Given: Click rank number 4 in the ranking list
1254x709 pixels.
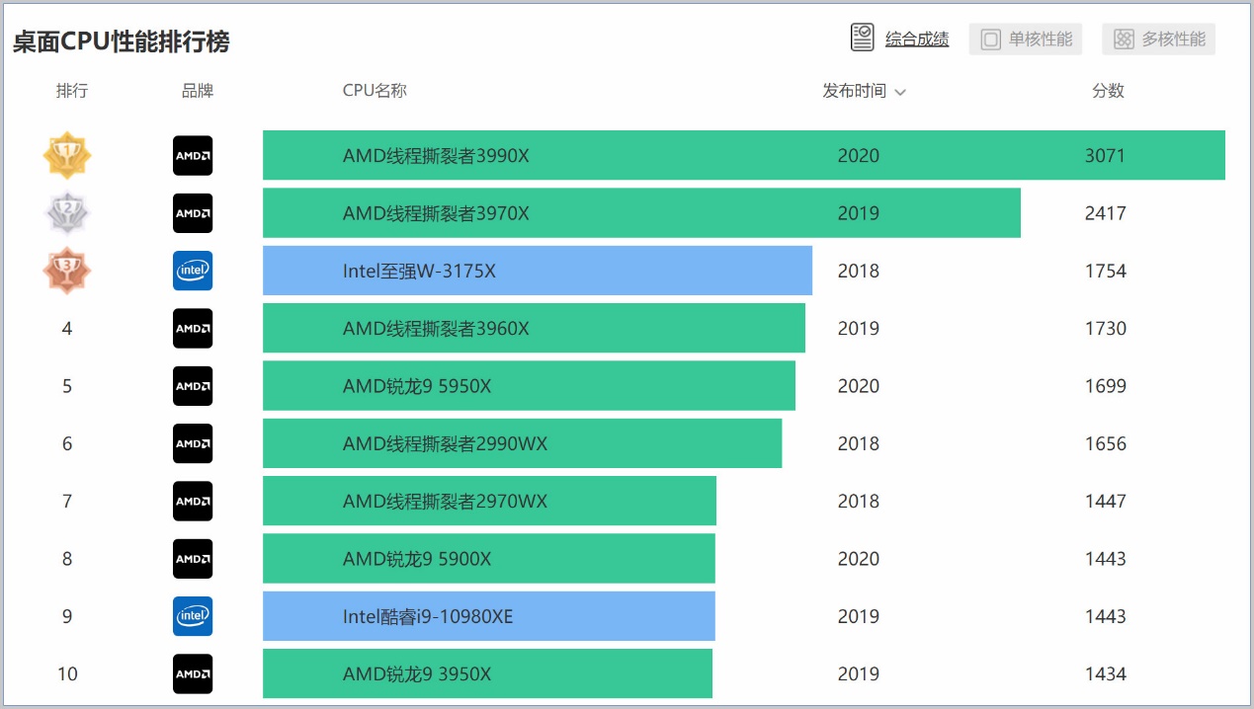Looking at the screenshot, I should [66, 328].
